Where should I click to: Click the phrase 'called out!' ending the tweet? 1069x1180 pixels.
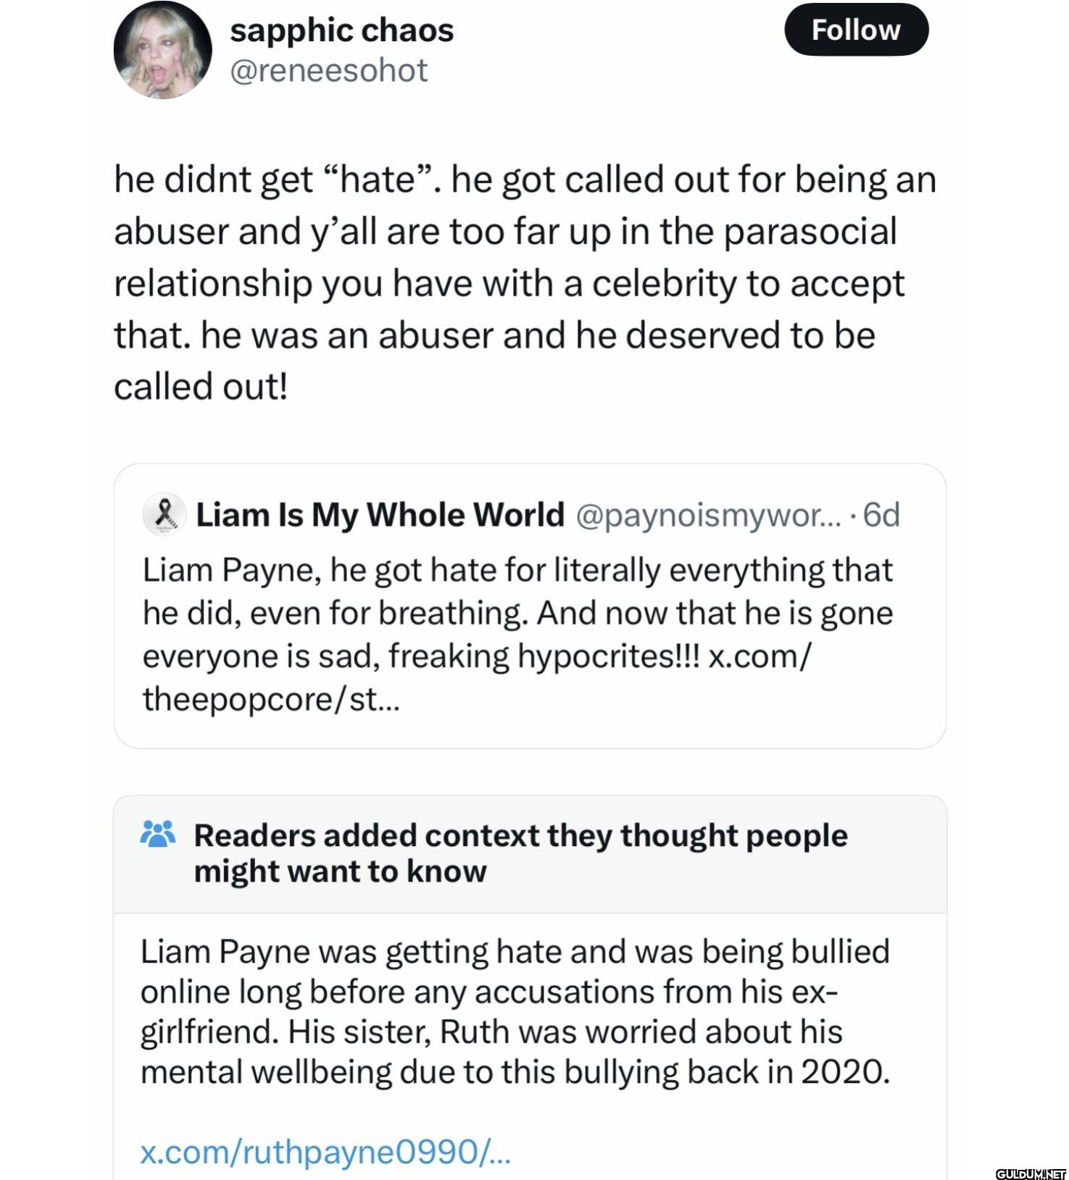(201, 386)
